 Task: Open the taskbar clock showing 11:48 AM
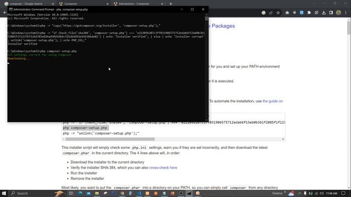[331, 193]
